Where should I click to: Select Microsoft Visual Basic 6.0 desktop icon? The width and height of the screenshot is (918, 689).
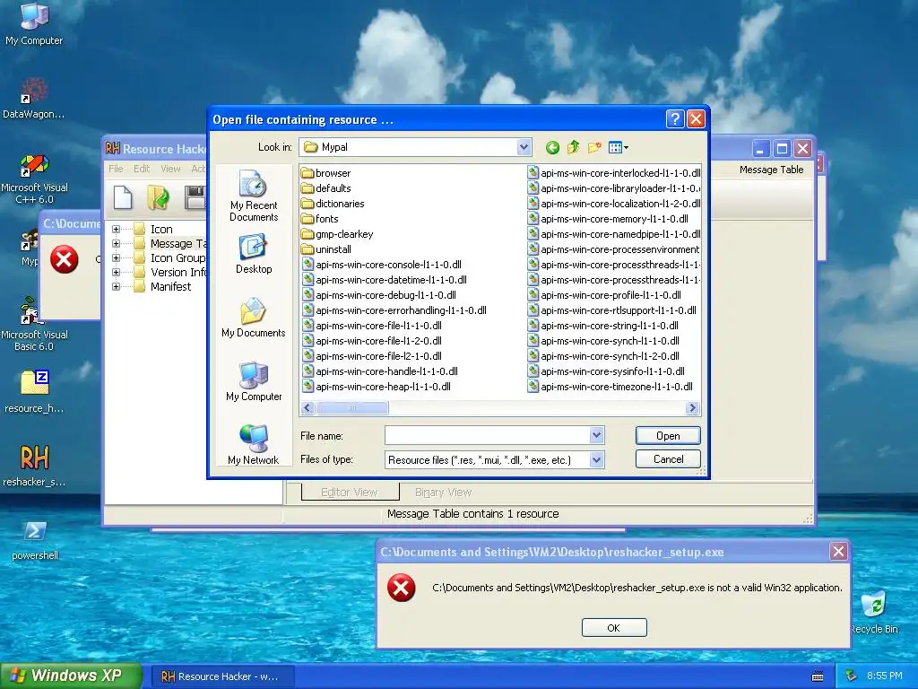pos(34,325)
